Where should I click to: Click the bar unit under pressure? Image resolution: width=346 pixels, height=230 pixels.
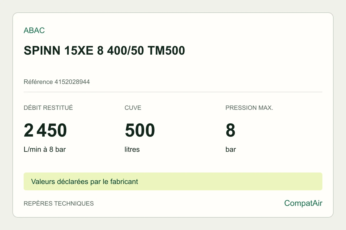[231, 149]
